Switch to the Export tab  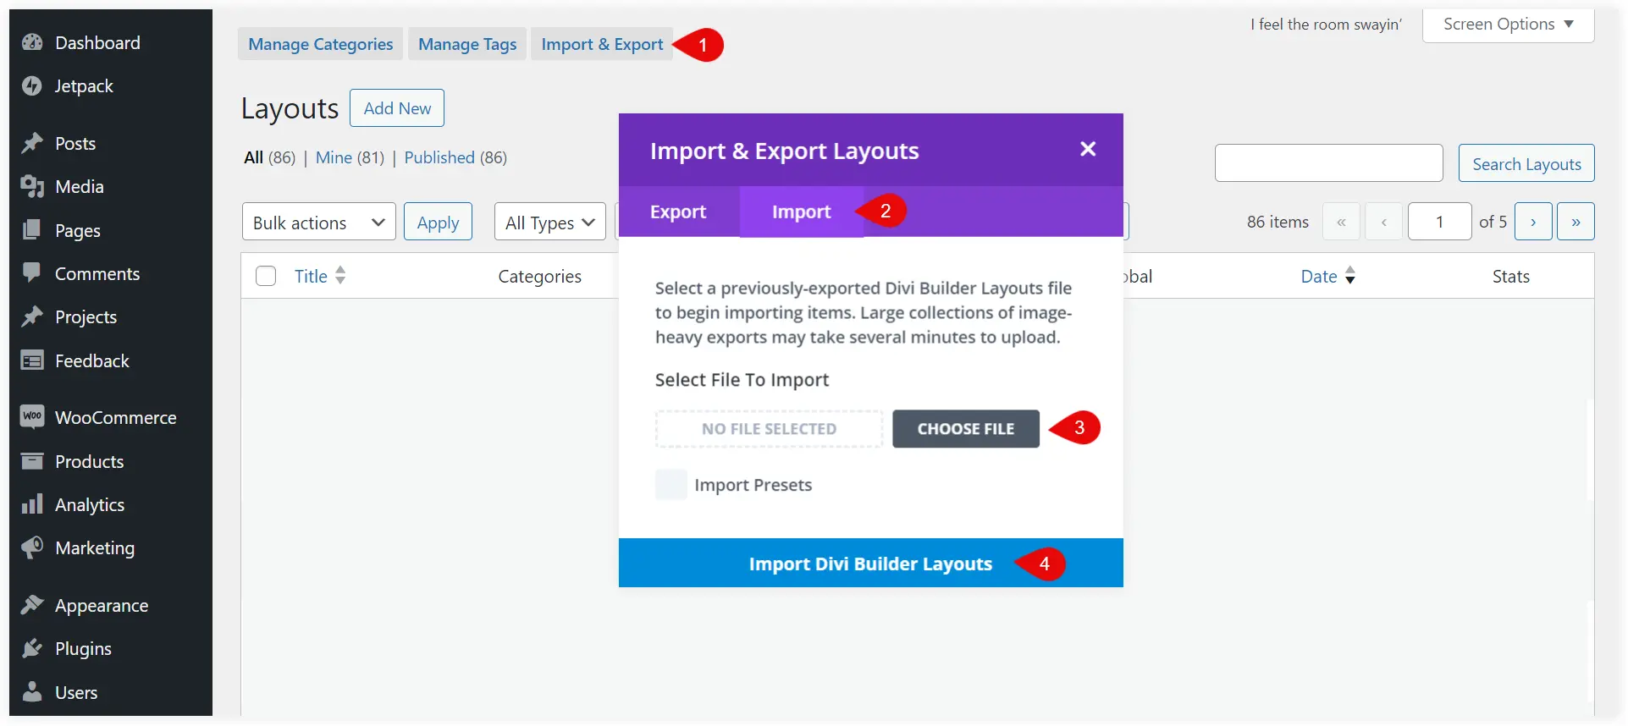tap(678, 212)
